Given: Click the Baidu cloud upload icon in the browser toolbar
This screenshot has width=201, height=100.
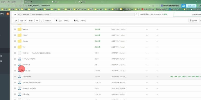Looking at the screenshot, I should click(x=184, y=6).
